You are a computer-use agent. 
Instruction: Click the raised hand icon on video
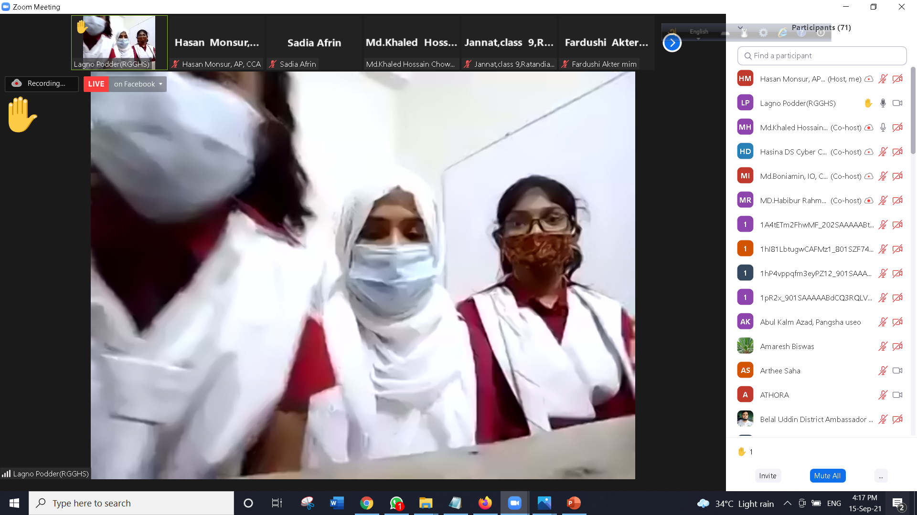click(22, 114)
